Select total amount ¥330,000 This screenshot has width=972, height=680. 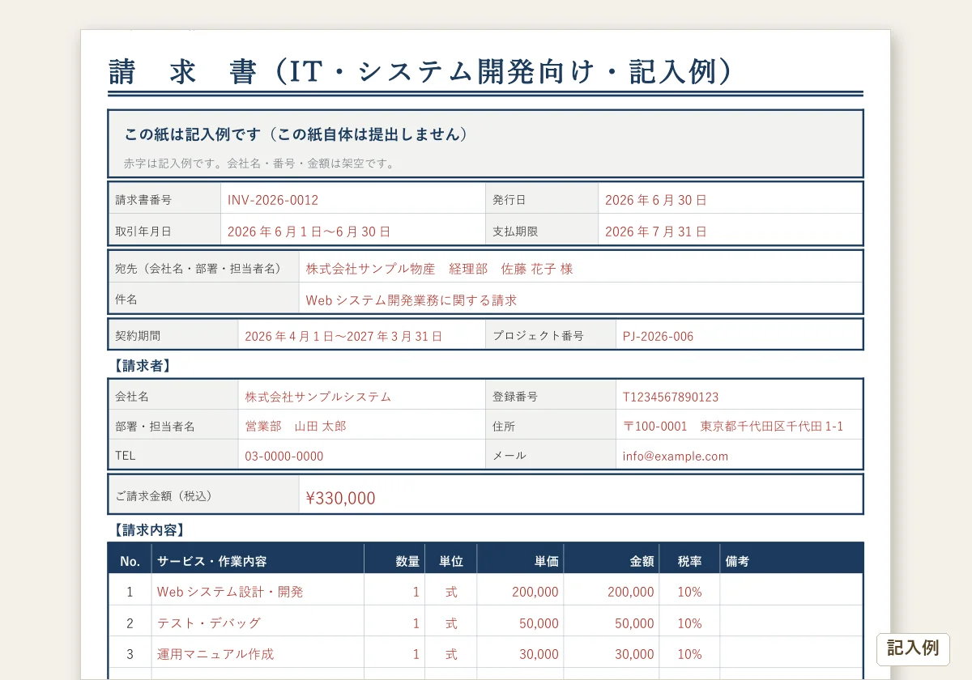click(340, 498)
